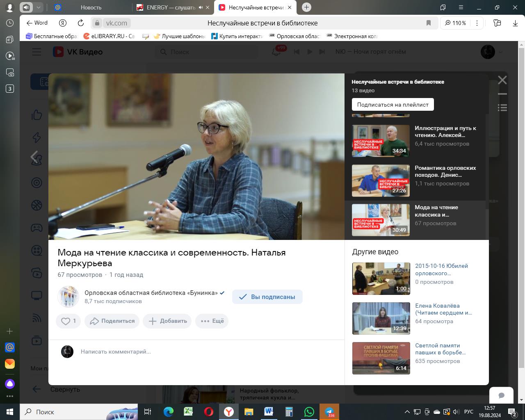
Task: Open Орловская областная библиотека «Бунинка» channel
Action: 151,292
